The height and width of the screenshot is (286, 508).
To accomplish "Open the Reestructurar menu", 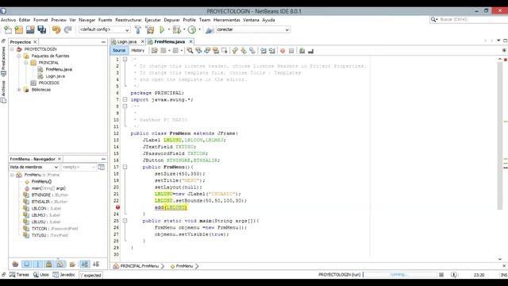I will click(x=129, y=20).
